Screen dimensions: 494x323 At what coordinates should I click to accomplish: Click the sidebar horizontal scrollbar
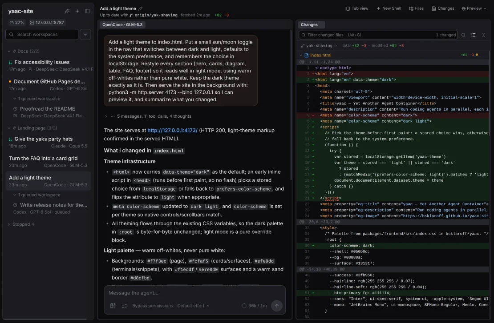[x=45, y=319]
